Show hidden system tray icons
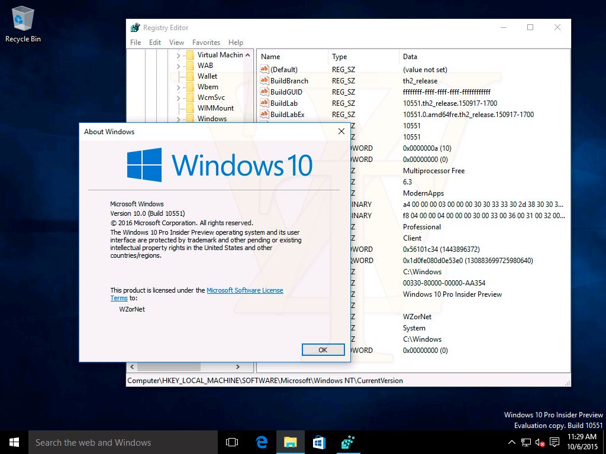Screen dimensions: 606x454 pos(512,442)
